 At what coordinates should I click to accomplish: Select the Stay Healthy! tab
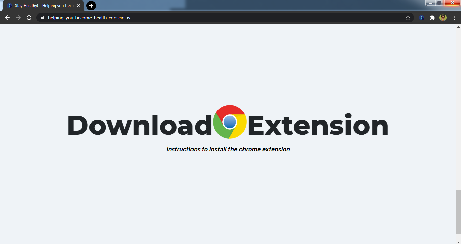coord(43,6)
